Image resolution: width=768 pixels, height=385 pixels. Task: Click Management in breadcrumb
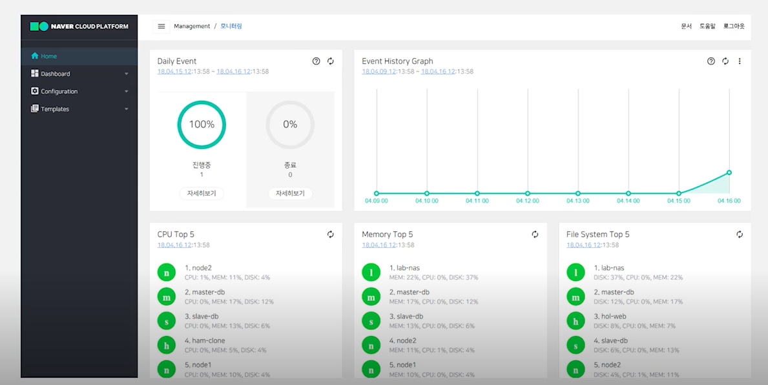(x=192, y=26)
